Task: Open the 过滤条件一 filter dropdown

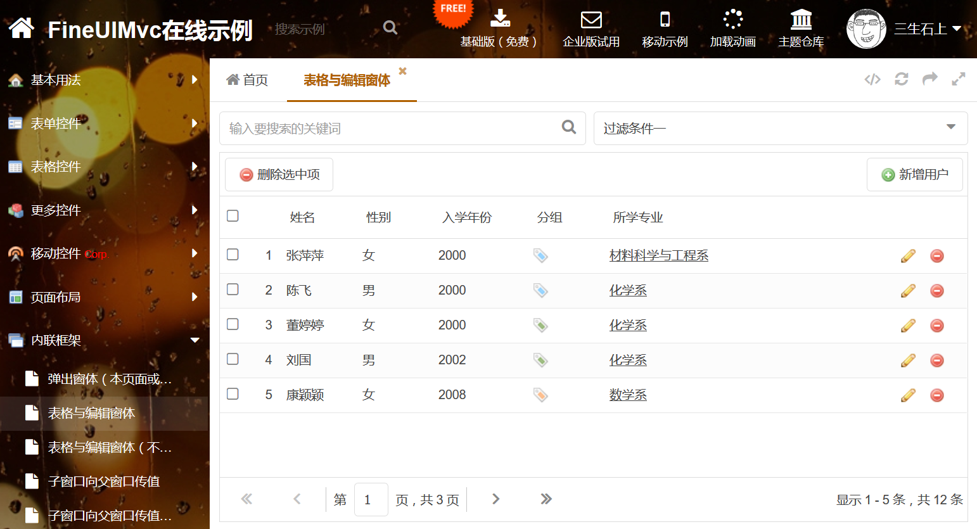Action: click(x=780, y=129)
